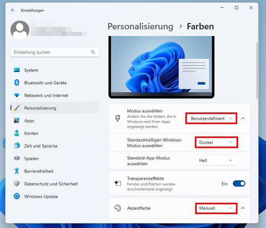Viewport: 266px width, 228px height.
Task: Click the Bluetooth icon in sidebar
Action: point(17,83)
